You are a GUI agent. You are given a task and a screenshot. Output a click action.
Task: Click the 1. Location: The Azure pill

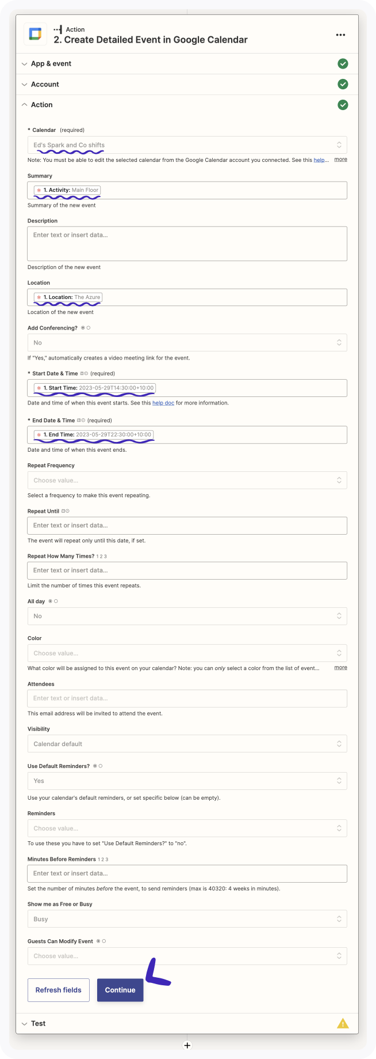click(x=68, y=297)
